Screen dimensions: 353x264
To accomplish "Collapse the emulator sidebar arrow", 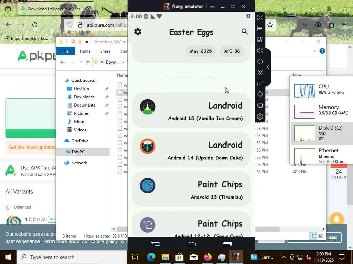I will pos(268,67).
